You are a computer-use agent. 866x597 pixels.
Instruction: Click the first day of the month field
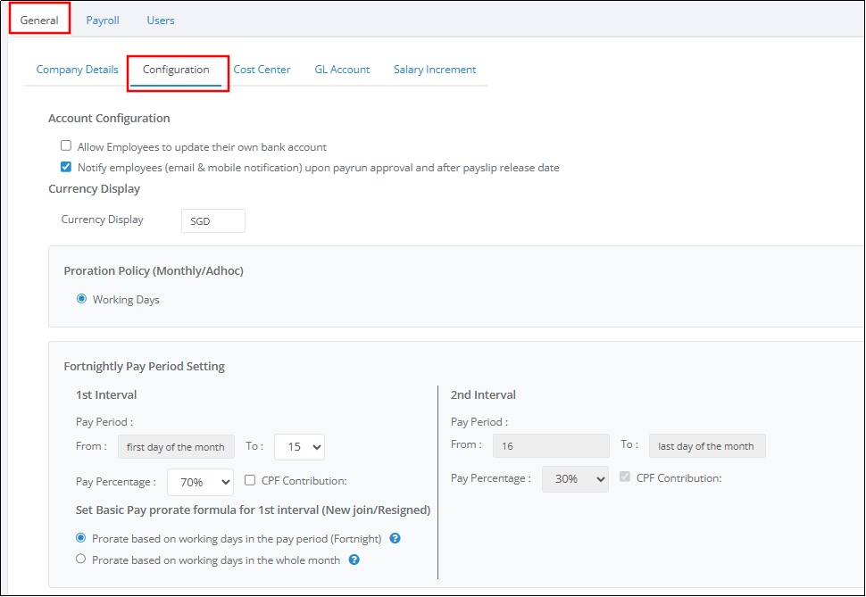pyautogui.click(x=176, y=447)
